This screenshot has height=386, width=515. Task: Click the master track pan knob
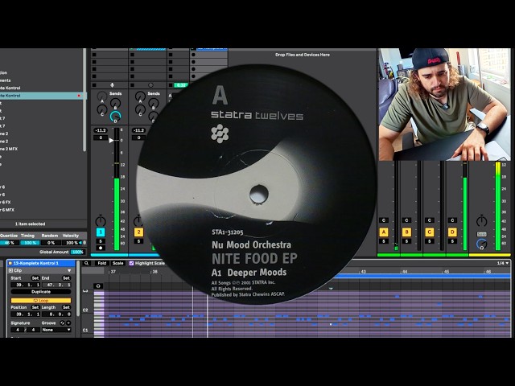coord(481,220)
